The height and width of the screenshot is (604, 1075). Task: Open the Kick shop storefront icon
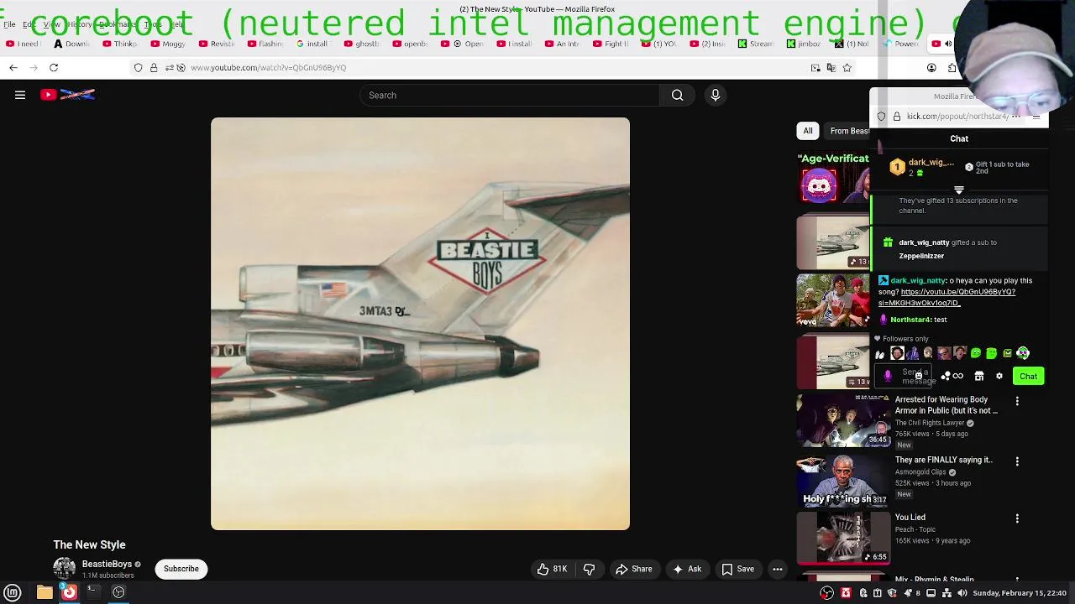coord(979,376)
